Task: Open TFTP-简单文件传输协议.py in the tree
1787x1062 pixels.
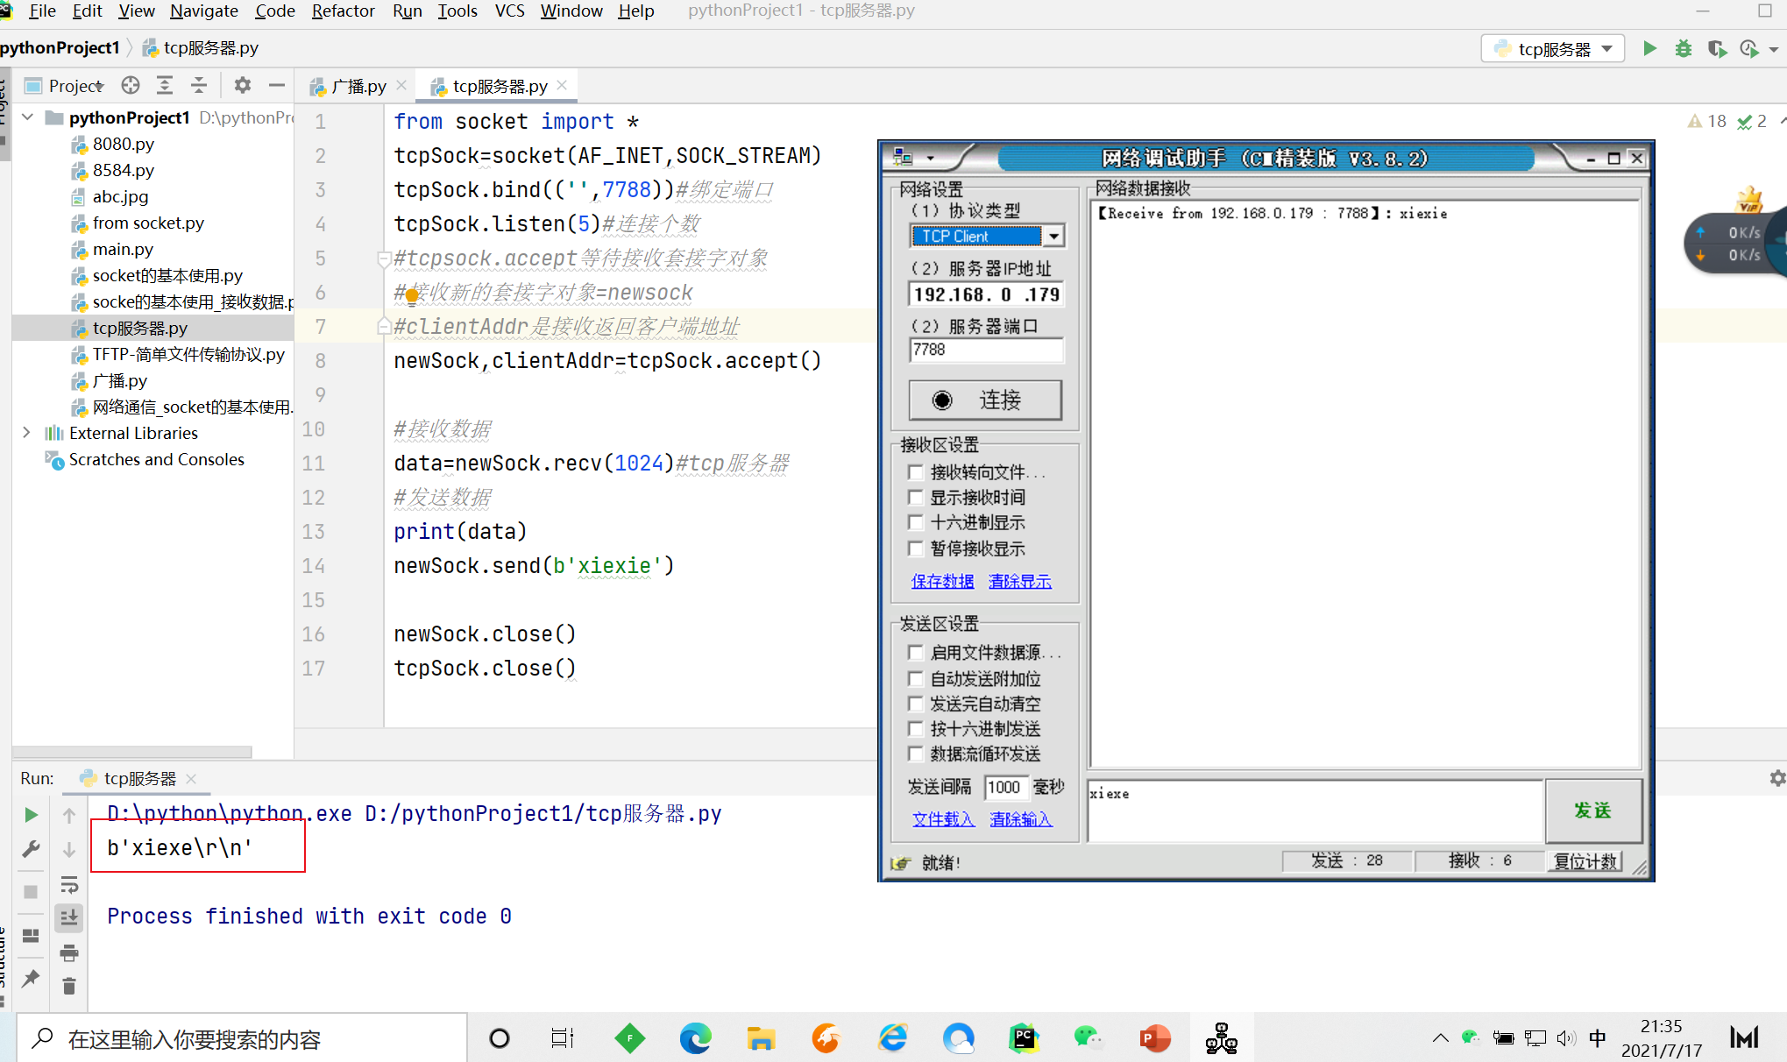Action: point(188,355)
